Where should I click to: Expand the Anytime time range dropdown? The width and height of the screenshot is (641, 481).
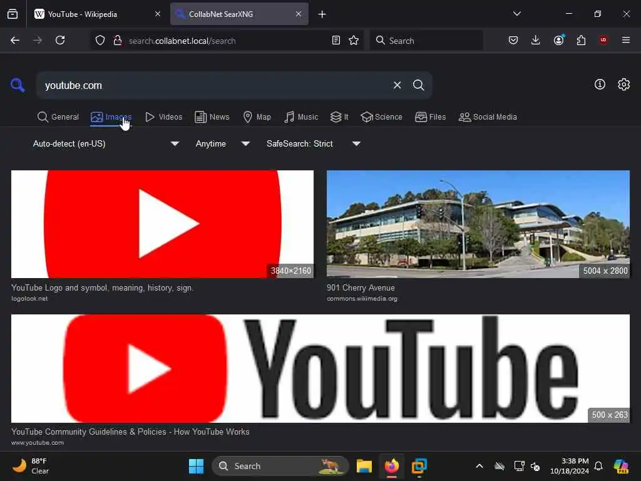tap(222, 143)
